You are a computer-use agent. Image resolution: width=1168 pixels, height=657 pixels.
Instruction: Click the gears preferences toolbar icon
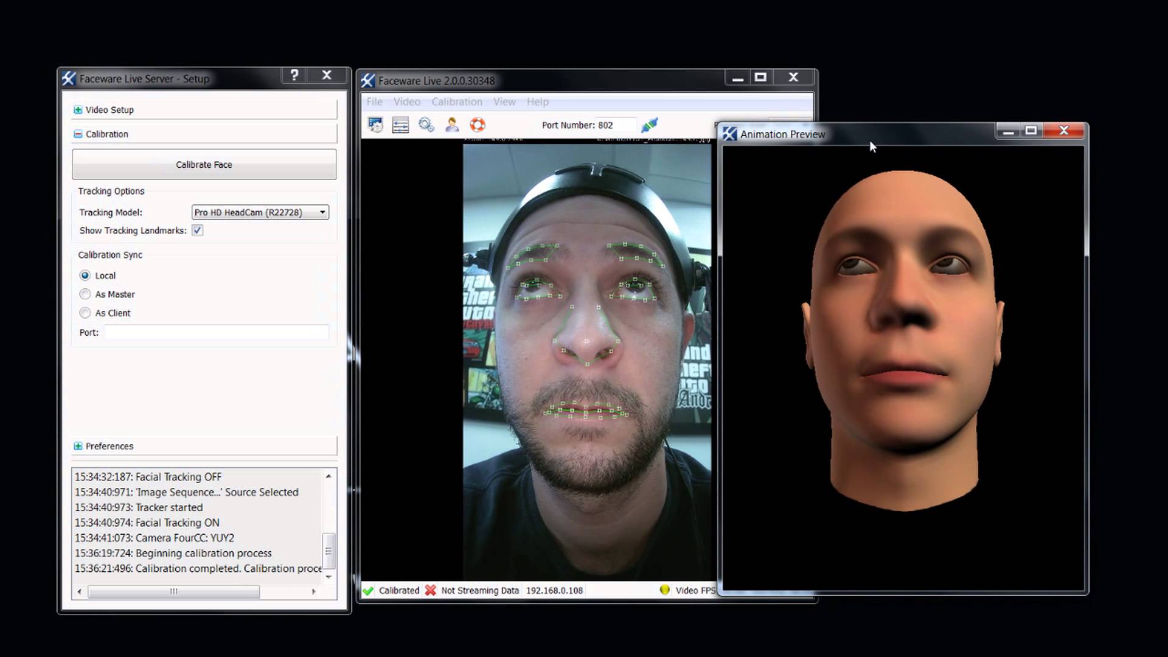click(426, 125)
